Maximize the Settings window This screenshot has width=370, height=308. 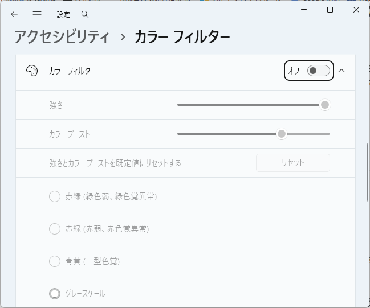330,10
